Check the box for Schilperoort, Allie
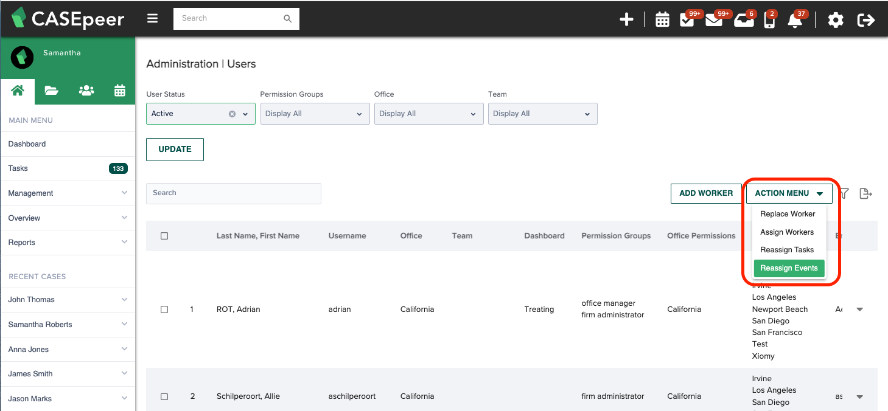Screen dimensions: 888x411 point(164,396)
